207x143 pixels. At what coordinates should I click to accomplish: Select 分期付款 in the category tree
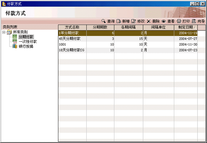click(x=26, y=37)
